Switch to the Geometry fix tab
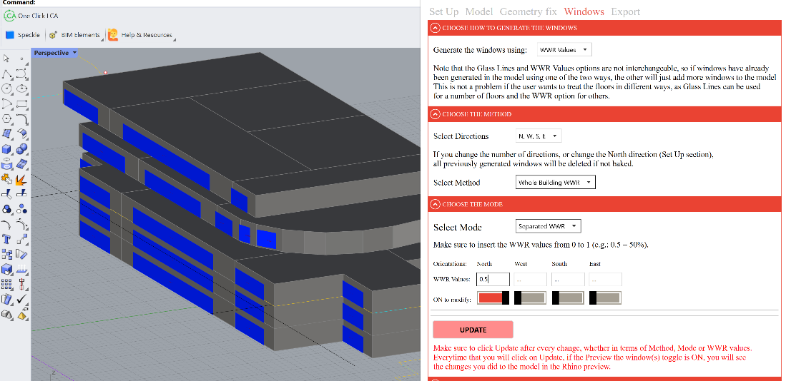Screen dimensions: 786x381 [x=528, y=11]
